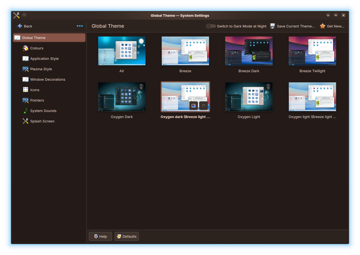Open Plasma Style settings

tap(49, 69)
